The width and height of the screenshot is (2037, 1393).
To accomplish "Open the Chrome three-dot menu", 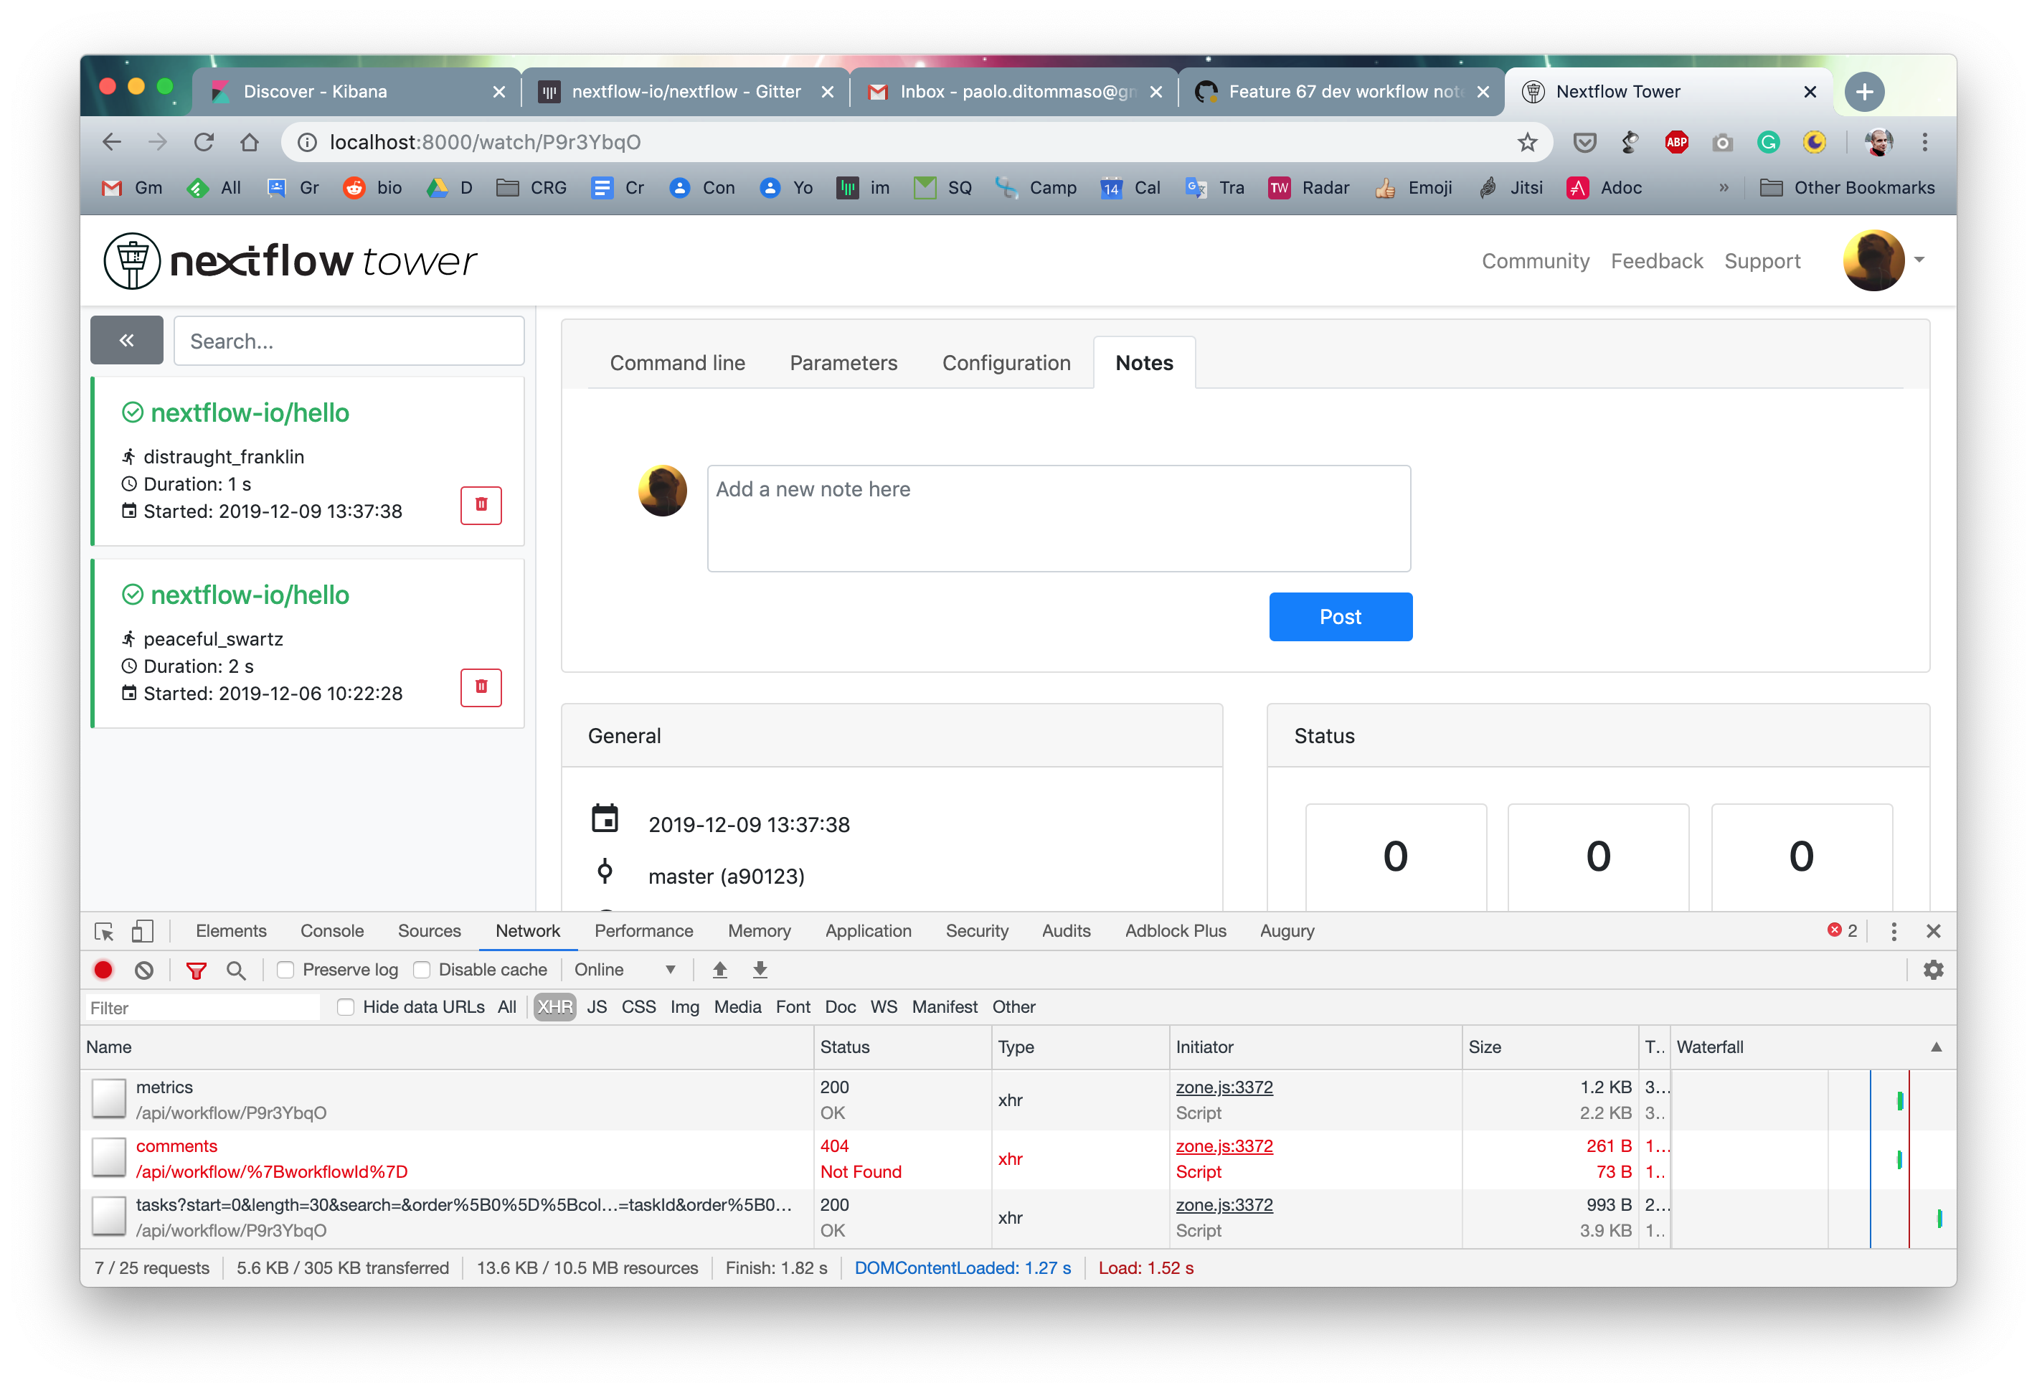I will click(x=1925, y=142).
